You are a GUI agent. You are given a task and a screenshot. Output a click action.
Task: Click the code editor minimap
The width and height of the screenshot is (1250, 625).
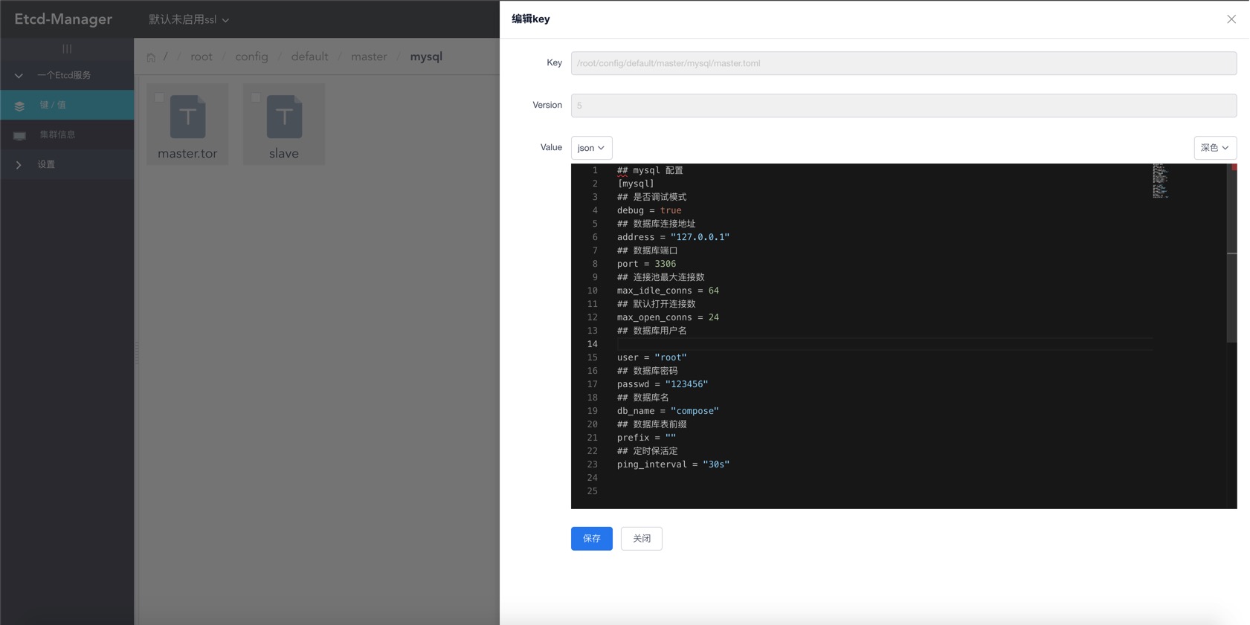click(1160, 181)
